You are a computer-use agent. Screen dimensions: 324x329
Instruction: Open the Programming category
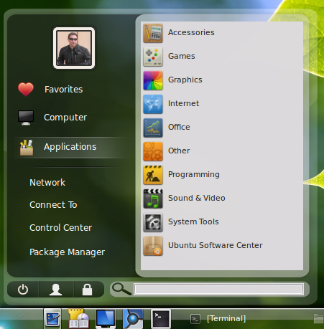click(x=222, y=175)
